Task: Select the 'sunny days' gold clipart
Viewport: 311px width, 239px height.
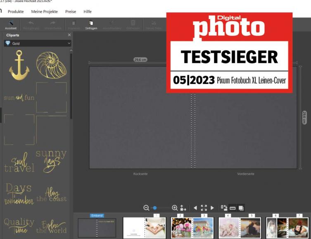Action: tap(51, 161)
